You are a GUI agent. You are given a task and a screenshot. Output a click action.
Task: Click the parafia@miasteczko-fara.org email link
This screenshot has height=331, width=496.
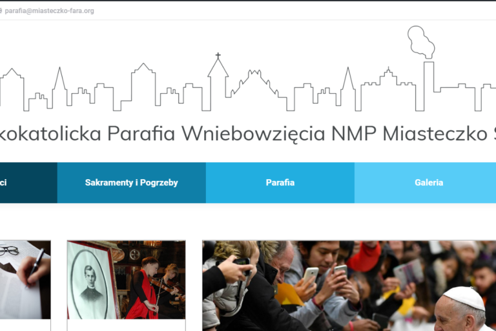[x=49, y=11]
